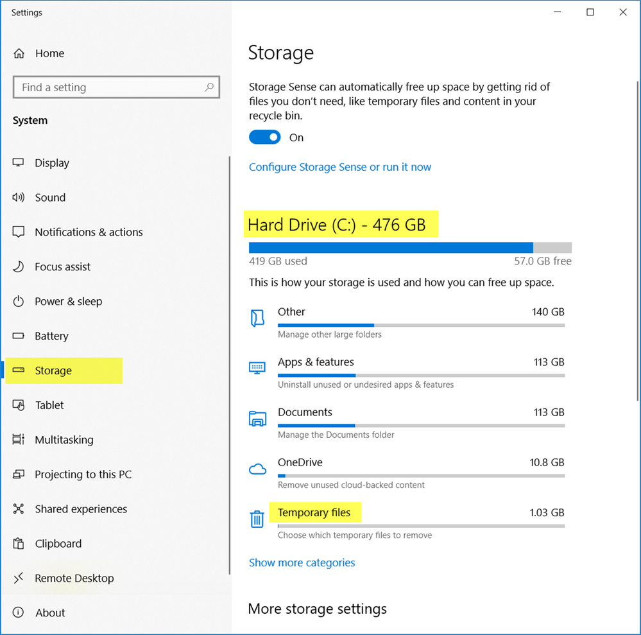Image resolution: width=641 pixels, height=635 pixels.
Task: Click the Storage drive icon
Action: (19, 370)
